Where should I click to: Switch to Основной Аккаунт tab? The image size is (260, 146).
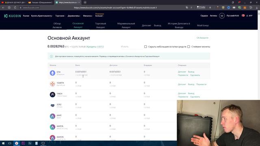click(x=78, y=25)
